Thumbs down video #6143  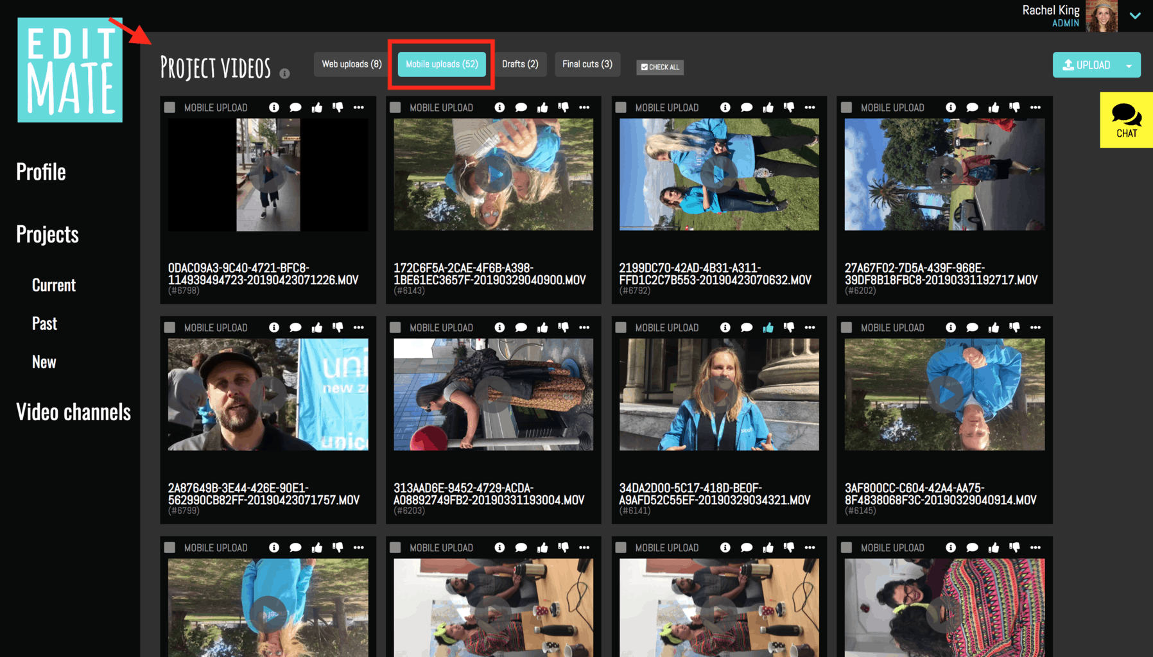(564, 107)
